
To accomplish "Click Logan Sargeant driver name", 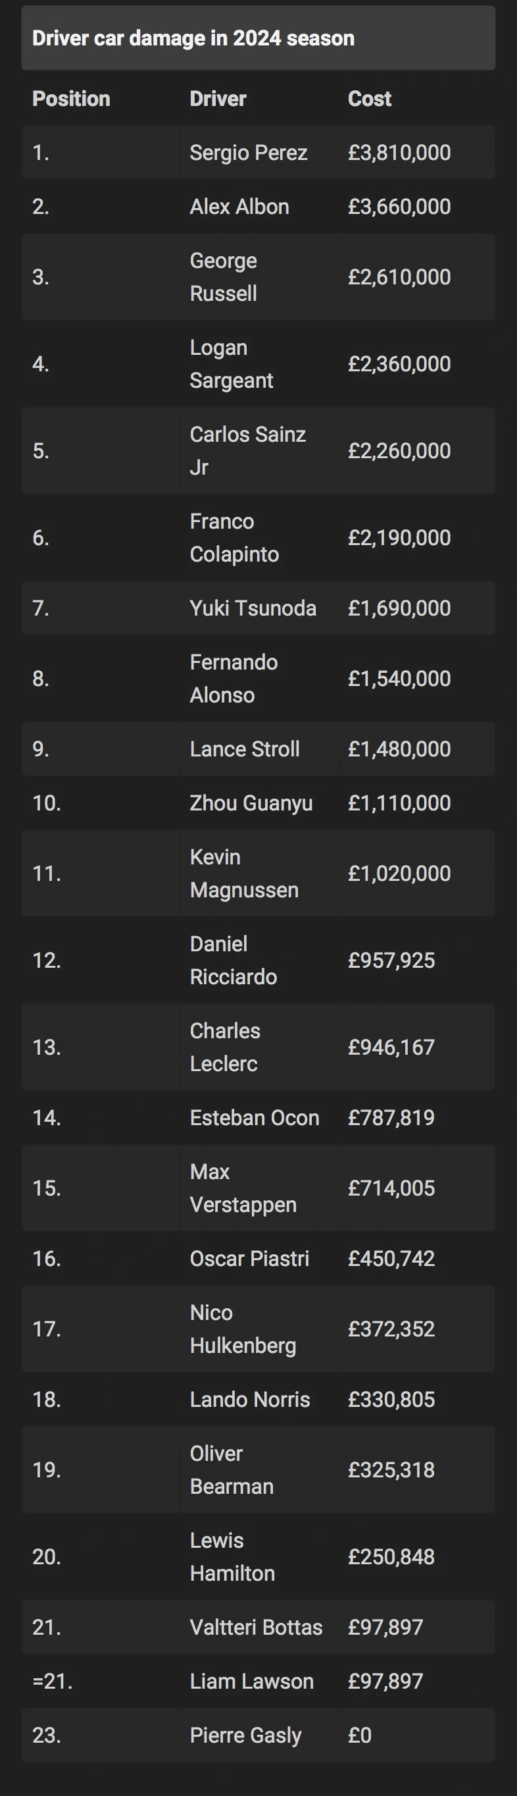I will 231,364.
